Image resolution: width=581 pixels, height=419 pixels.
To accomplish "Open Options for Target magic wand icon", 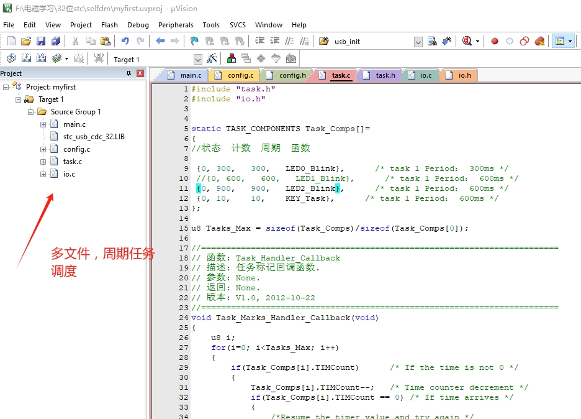I will 212,58.
